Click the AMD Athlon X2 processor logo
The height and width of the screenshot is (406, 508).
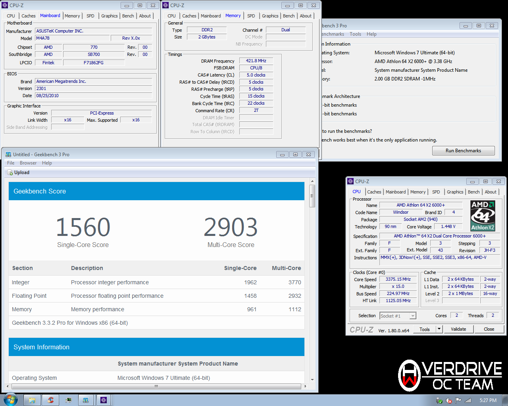[x=483, y=216]
